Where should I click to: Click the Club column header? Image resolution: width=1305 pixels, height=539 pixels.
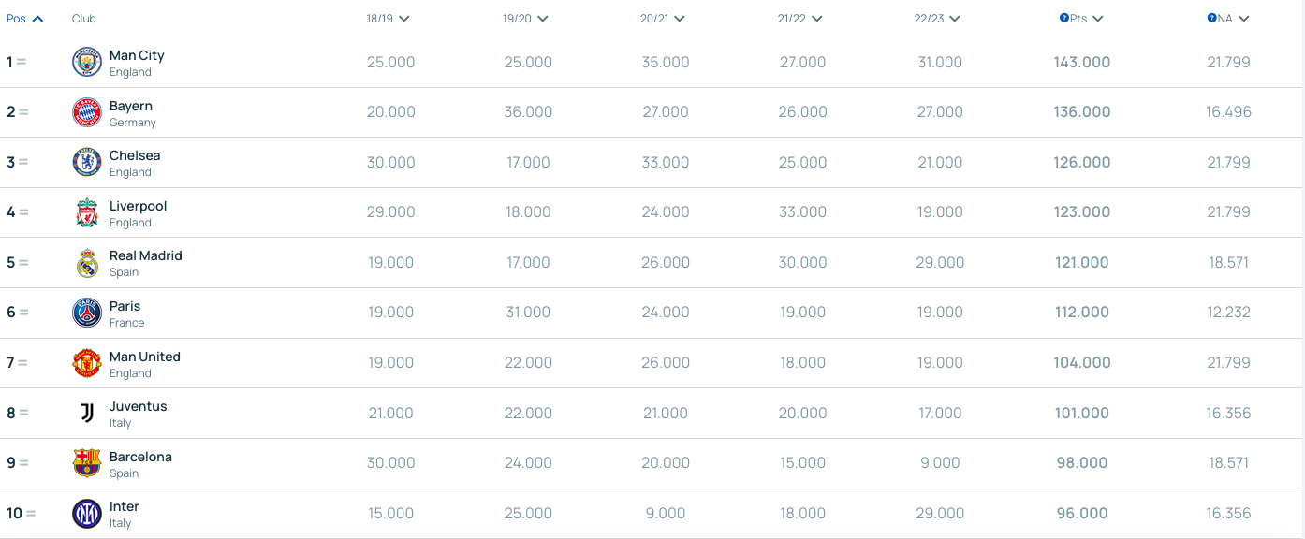coord(84,19)
